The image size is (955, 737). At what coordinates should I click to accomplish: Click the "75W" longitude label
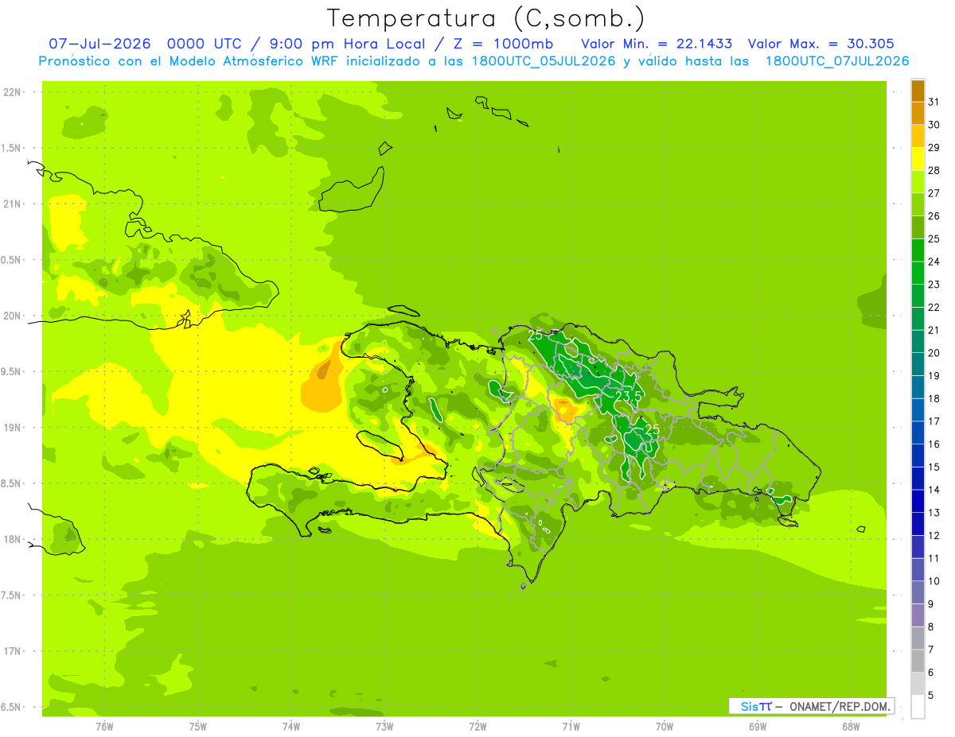198,727
